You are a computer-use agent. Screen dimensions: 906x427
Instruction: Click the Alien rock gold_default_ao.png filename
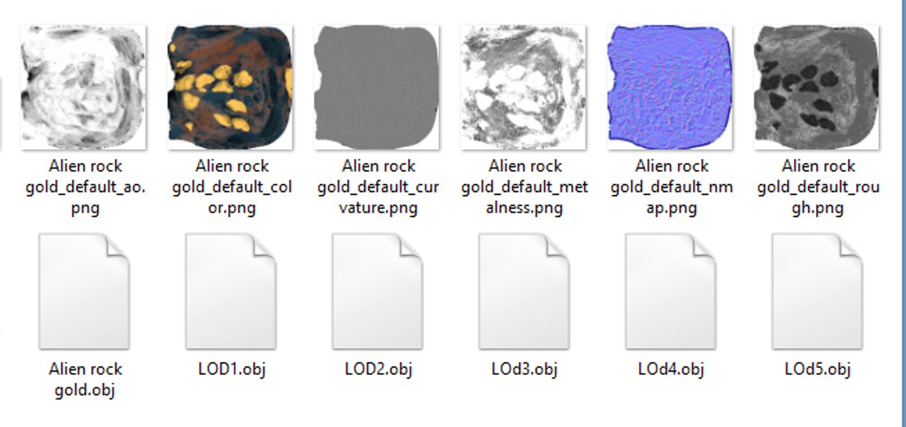pyautogui.click(x=85, y=187)
